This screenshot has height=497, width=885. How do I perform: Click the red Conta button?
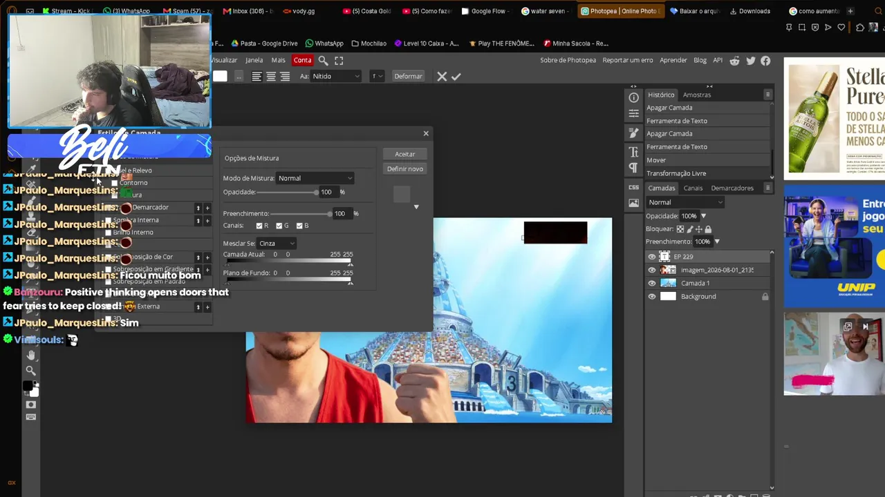[302, 61]
